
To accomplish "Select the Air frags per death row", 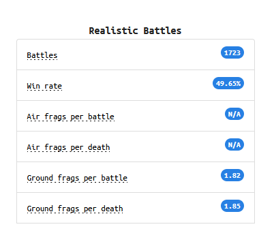I will [136, 147].
